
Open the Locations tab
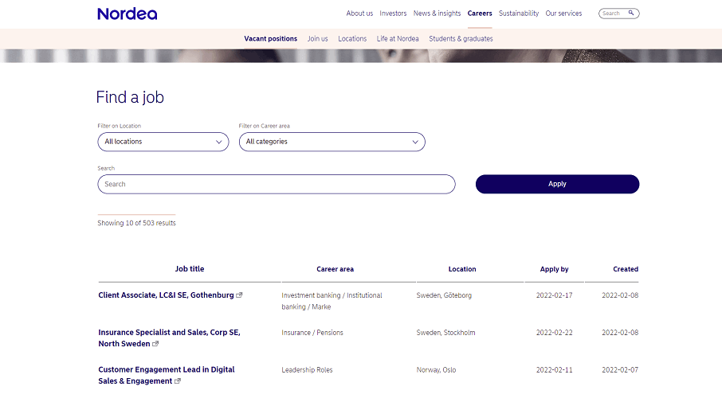point(352,39)
